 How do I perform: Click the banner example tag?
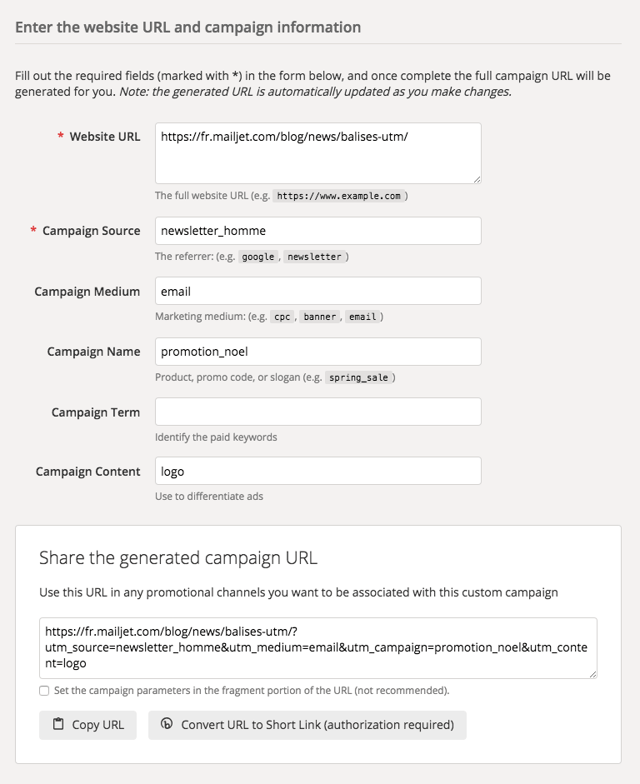319,317
